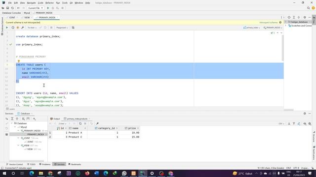This screenshot has width=316, height=177.
Task: Open Database Explorer options gear
Action: (305, 18)
